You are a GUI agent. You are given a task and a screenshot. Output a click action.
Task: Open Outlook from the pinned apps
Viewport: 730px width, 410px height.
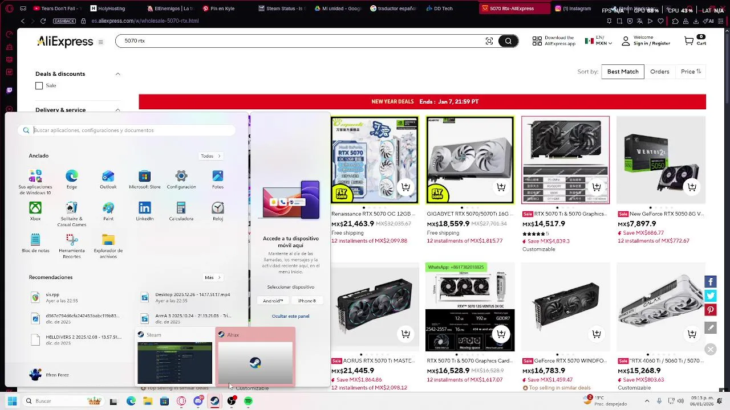pos(108,179)
